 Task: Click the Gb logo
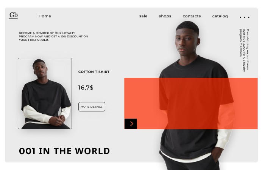(x=13, y=15)
